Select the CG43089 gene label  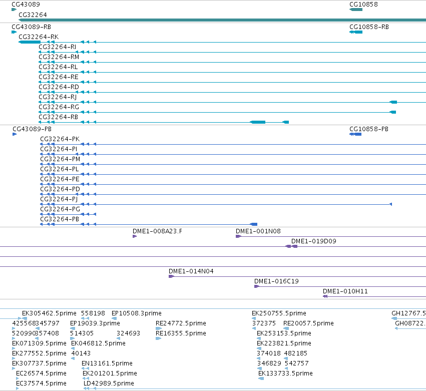tap(26, 5)
